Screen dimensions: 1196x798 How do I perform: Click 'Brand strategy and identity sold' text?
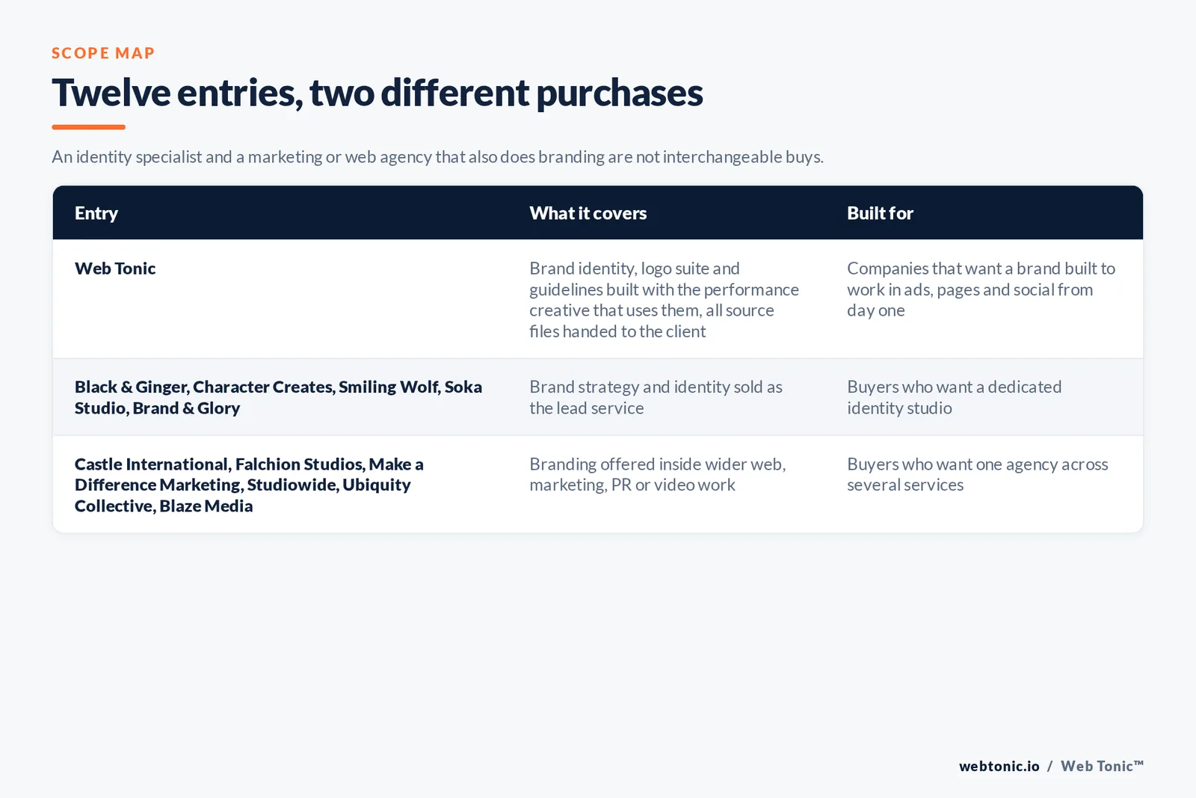656,397
